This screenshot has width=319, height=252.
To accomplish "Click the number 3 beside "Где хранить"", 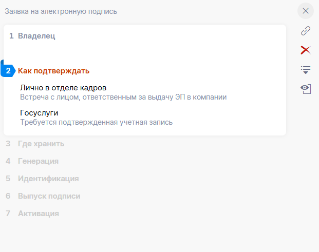I will [8, 144].
